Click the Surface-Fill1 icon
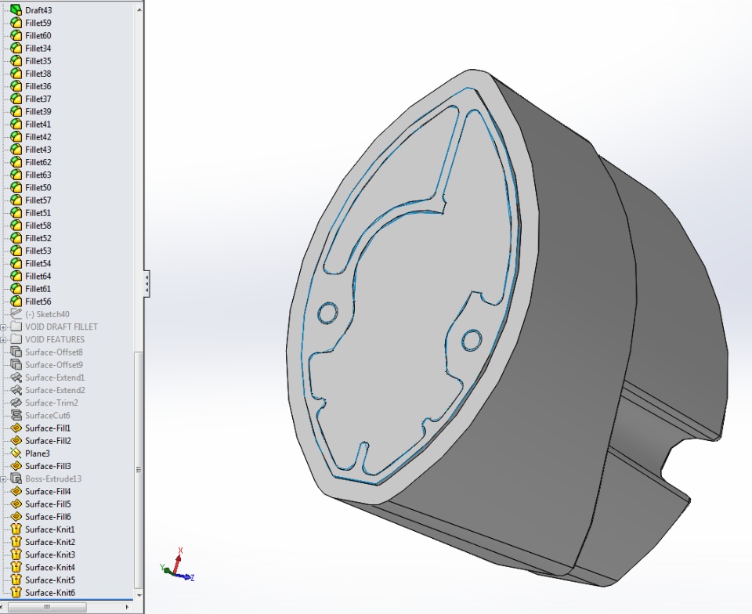Viewport: 752px width, 614px height. pyautogui.click(x=16, y=428)
